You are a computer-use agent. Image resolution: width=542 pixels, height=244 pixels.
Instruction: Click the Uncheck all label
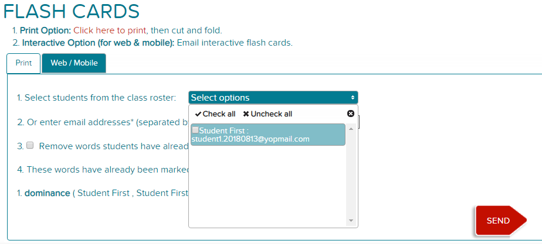tap(272, 114)
